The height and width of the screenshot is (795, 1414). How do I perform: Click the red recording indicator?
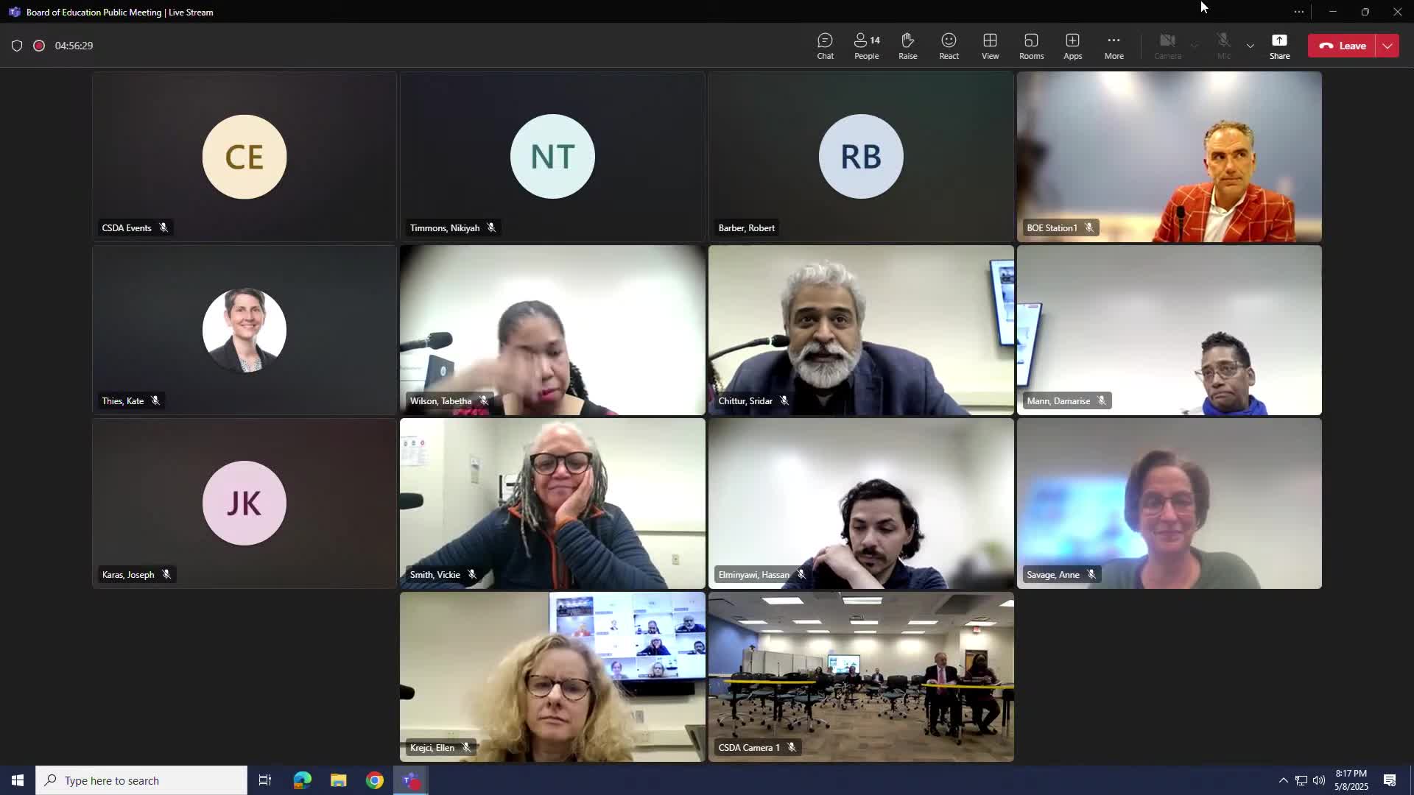pyautogui.click(x=39, y=46)
